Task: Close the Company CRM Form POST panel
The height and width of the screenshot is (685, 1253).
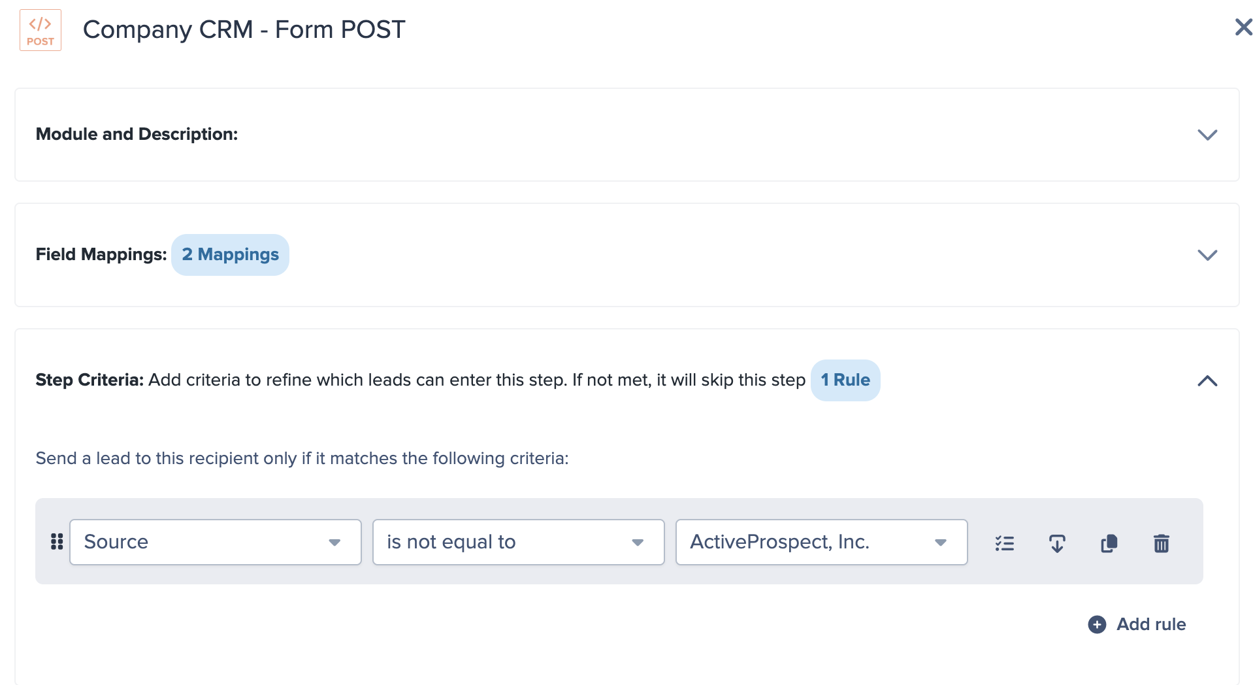Action: click(1243, 27)
